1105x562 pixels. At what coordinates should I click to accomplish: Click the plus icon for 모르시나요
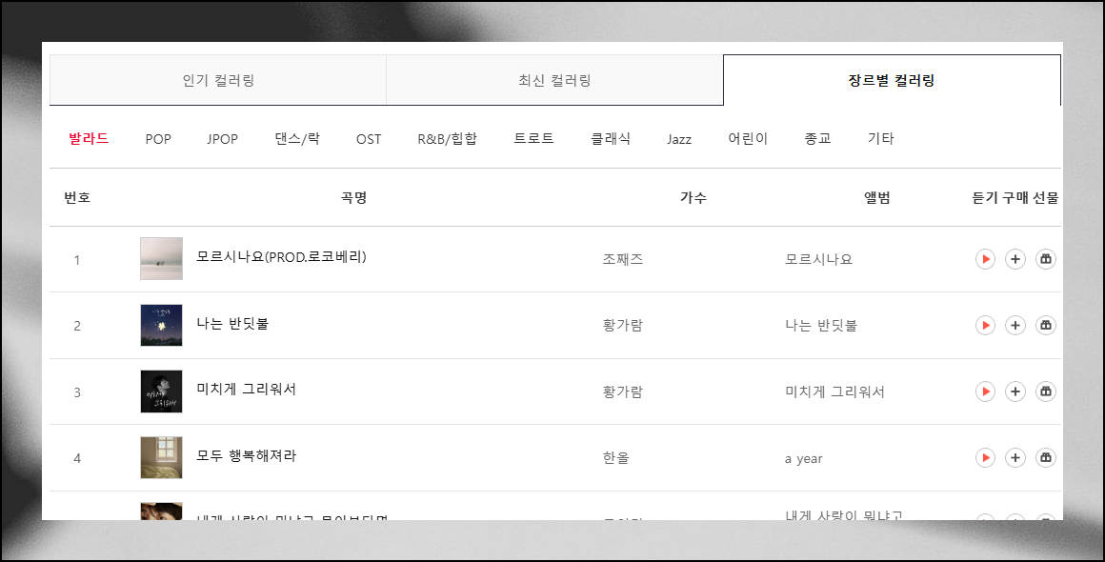tap(1015, 259)
